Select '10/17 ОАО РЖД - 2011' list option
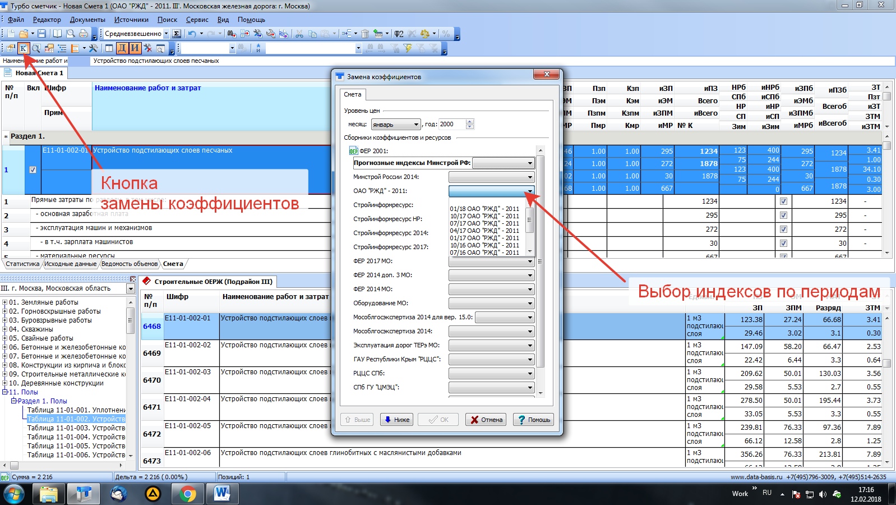The width and height of the screenshot is (896, 505). point(484,216)
